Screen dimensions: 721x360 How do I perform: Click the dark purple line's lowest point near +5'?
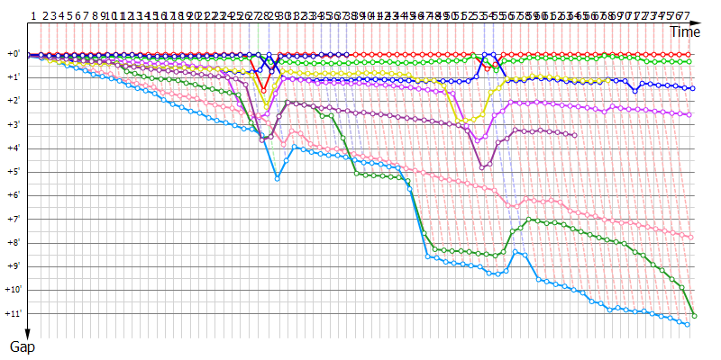(x=482, y=167)
